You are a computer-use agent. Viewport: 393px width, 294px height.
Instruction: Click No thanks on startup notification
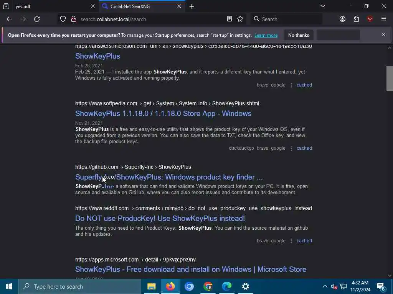(x=299, y=35)
